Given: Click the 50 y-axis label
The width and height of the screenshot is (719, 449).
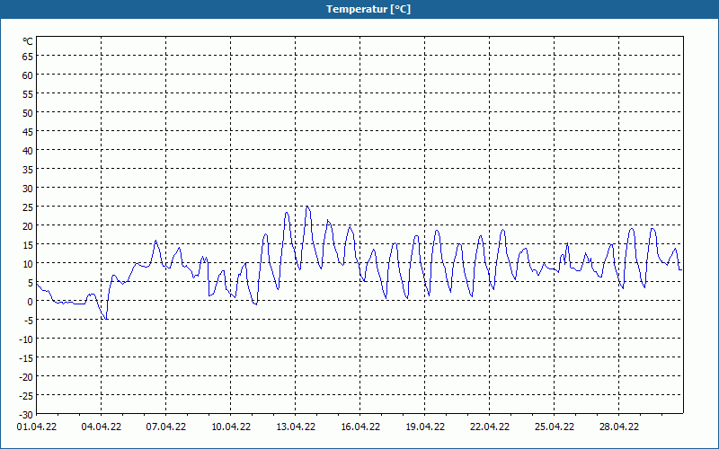Looking at the screenshot, I should [28, 113].
